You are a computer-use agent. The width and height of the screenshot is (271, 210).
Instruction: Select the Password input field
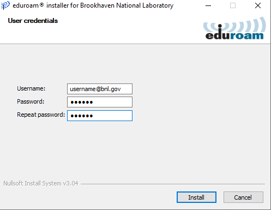point(100,102)
